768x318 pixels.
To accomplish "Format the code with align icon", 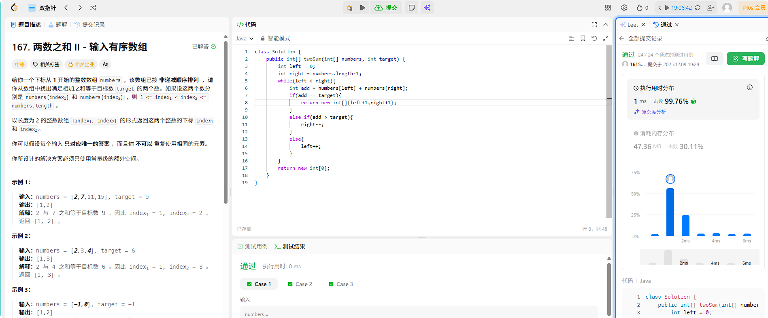I will pos(572,38).
